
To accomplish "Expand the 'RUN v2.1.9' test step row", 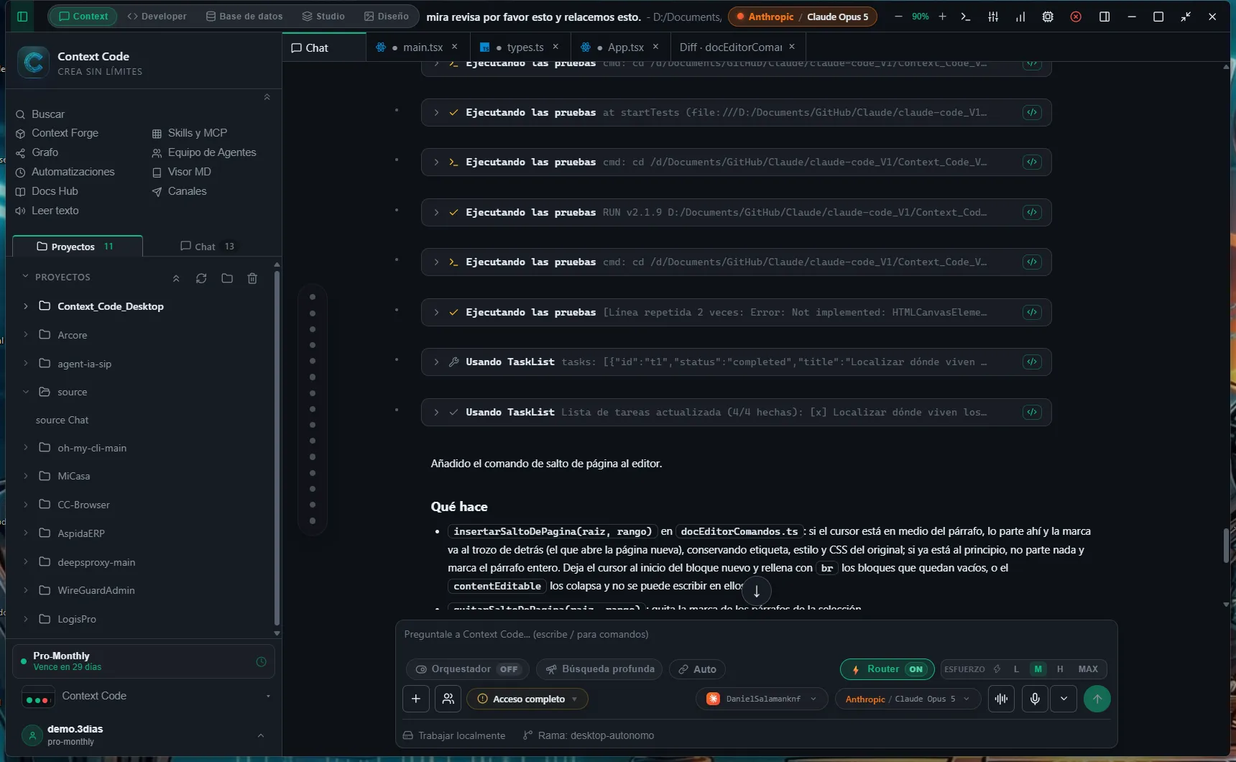I will [x=436, y=212].
